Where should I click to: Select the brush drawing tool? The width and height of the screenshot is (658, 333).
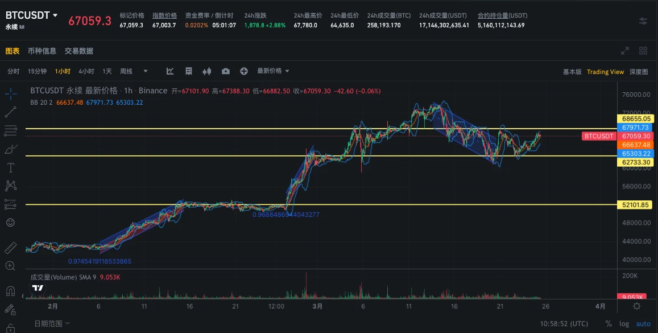point(10,149)
